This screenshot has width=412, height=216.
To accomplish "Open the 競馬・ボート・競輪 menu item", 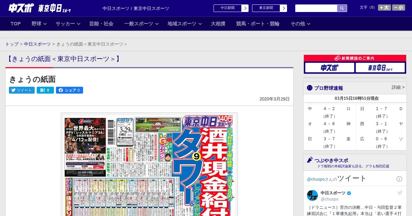I will coord(258,24).
